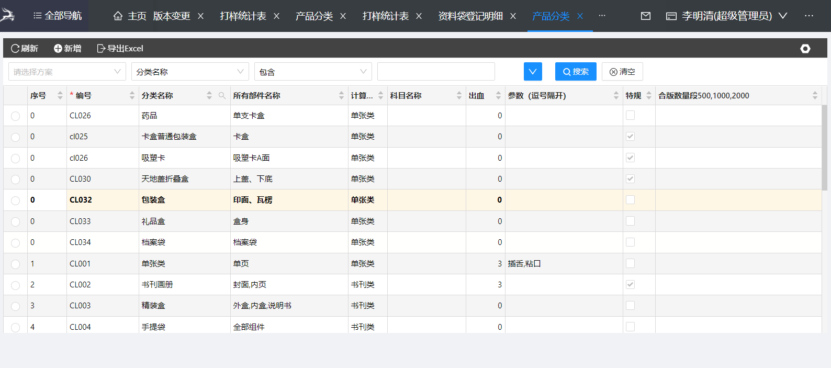Click the 清空 clear button

[x=622, y=72]
